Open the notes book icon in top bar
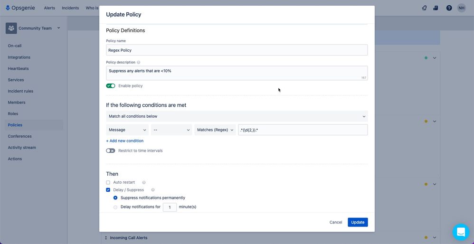Image resolution: width=474 pixels, height=244 pixels. click(x=436, y=8)
